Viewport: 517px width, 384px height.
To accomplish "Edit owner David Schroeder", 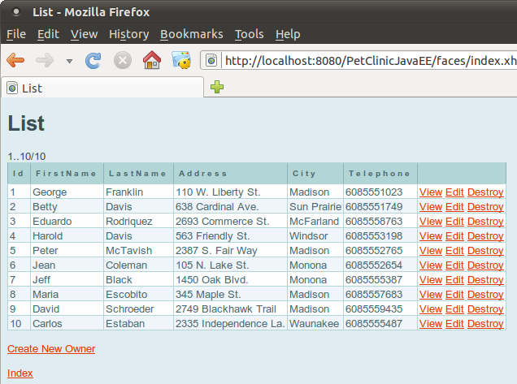I will pos(454,309).
